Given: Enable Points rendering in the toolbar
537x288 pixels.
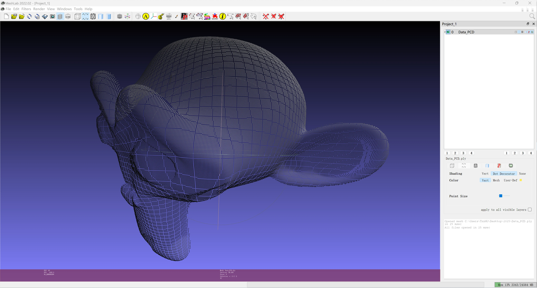Looking at the screenshot, I should point(85,17).
